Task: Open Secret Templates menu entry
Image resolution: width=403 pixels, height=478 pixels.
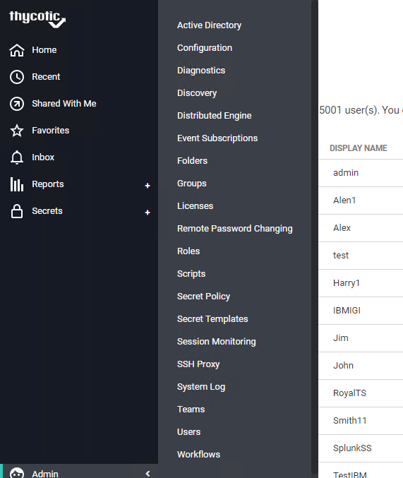Action: point(212,319)
